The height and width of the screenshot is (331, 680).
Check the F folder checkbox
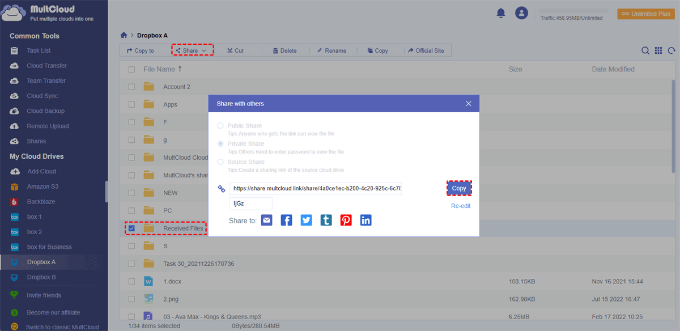pos(131,122)
